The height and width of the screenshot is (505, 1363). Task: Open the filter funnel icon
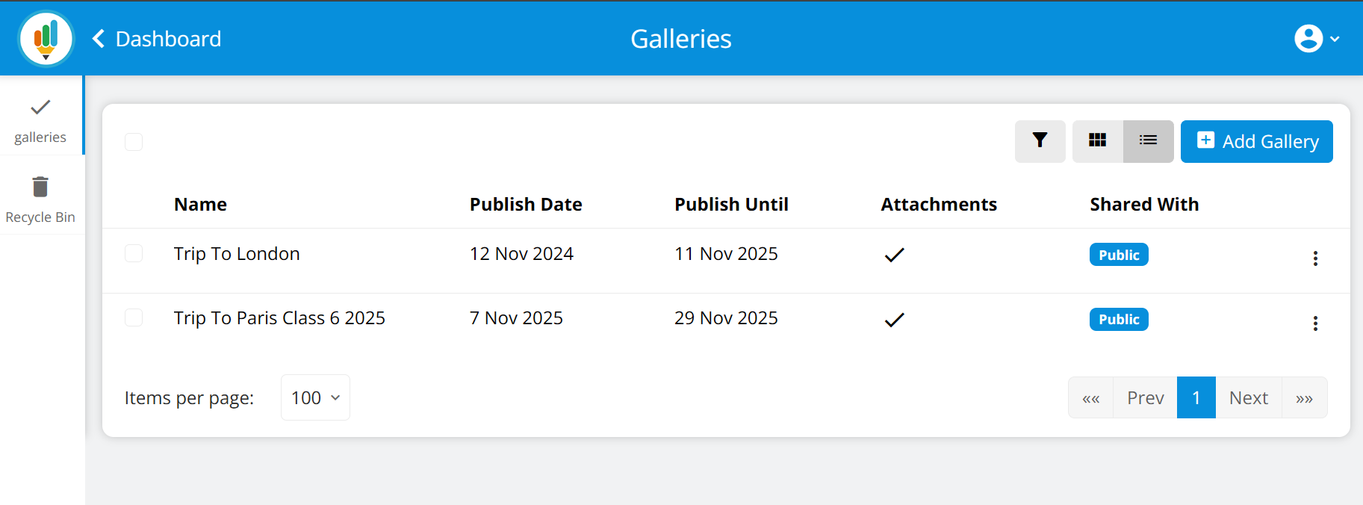1040,140
